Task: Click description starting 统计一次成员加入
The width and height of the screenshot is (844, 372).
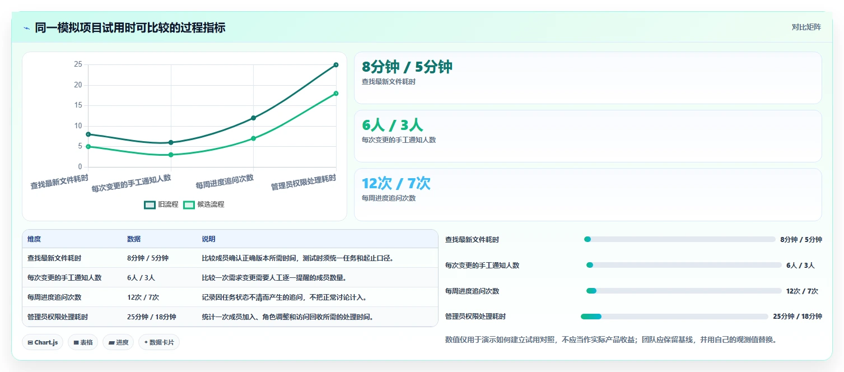Action: click(x=288, y=317)
